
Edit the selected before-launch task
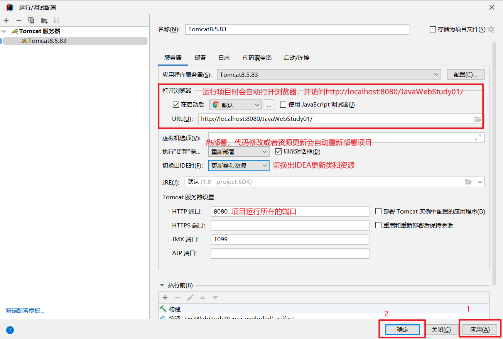[x=190, y=298]
